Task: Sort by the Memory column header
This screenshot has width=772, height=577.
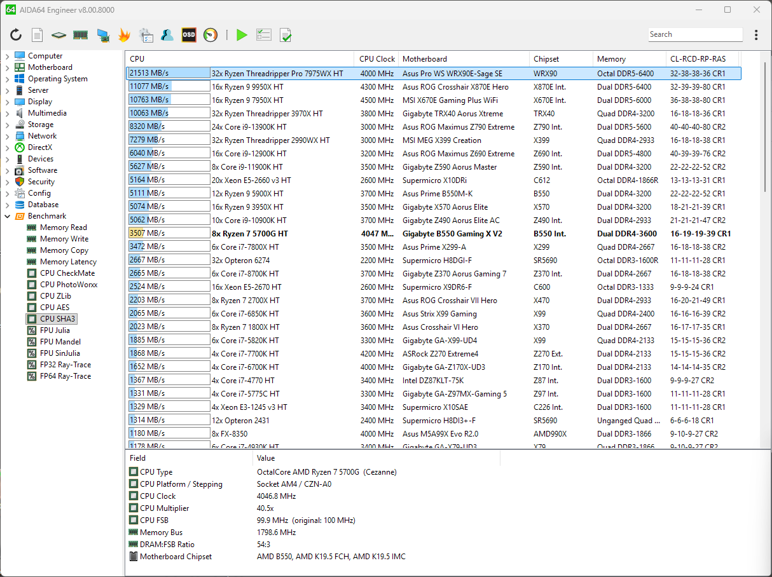Action: [x=630, y=59]
